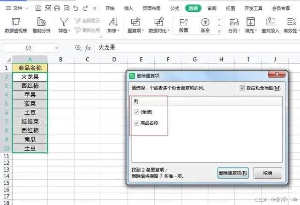Click the Print icon in quick access toolbar
This screenshot has height=205, width=300.
click(57, 8)
